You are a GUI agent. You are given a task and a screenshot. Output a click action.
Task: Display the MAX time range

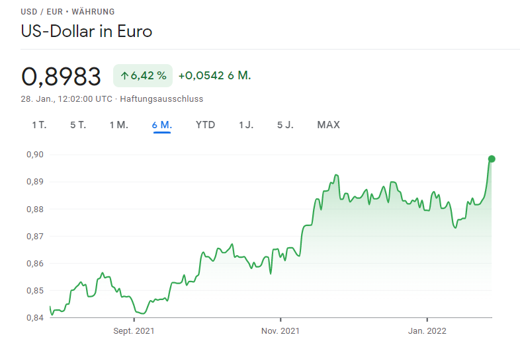click(x=328, y=125)
